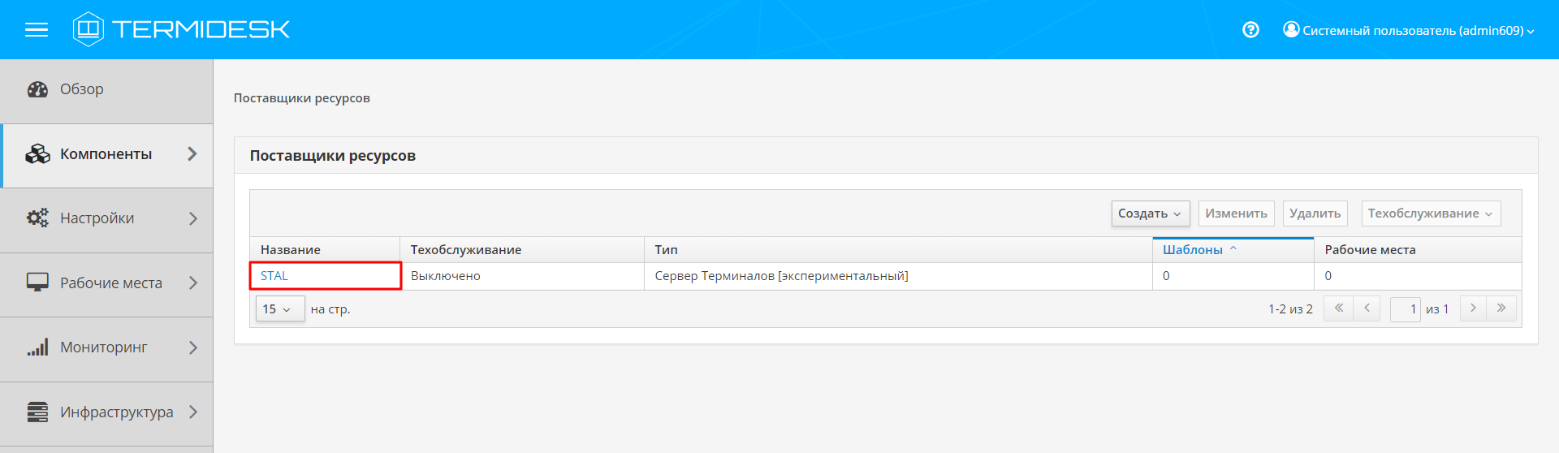Click the hamburger menu icon
The height and width of the screenshot is (453, 1559).
pyautogui.click(x=37, y=30)
